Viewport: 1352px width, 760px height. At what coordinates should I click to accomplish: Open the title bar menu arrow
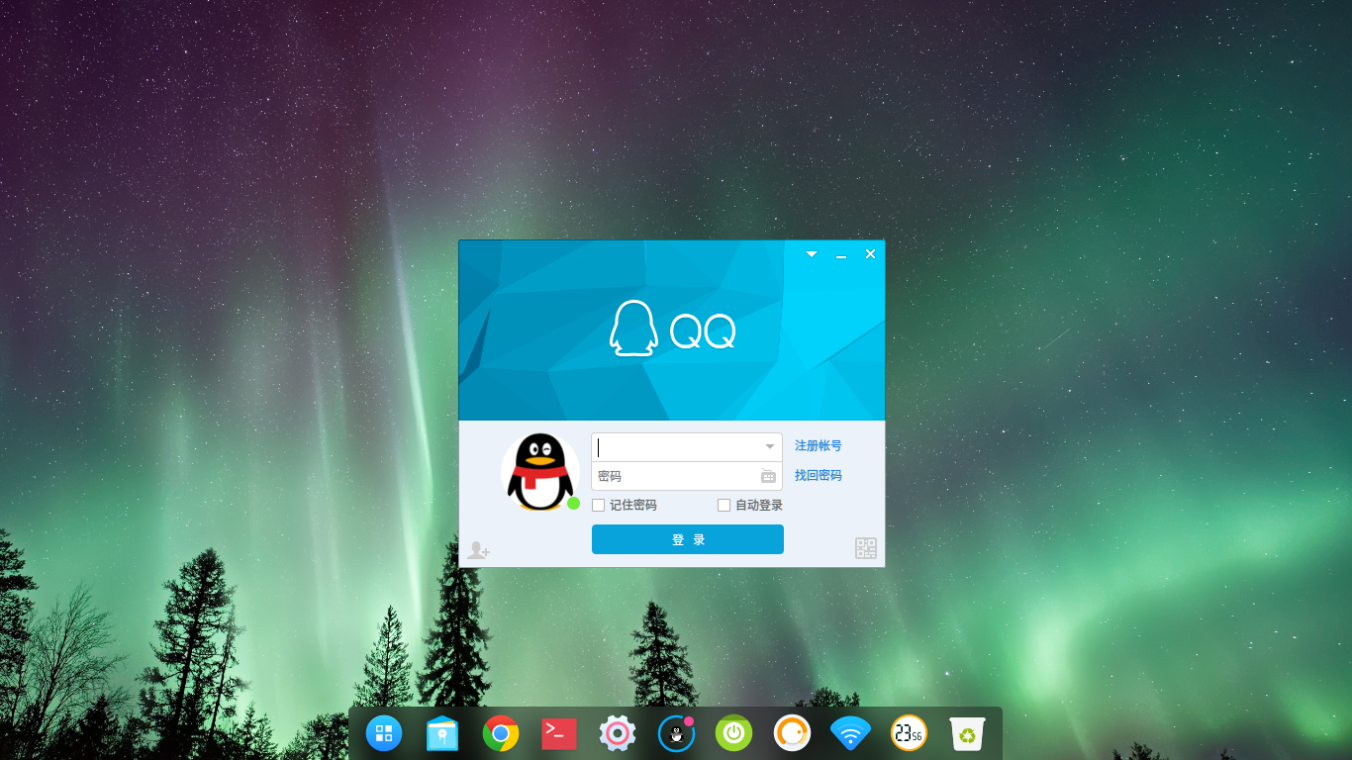click(x=811, y=253)
